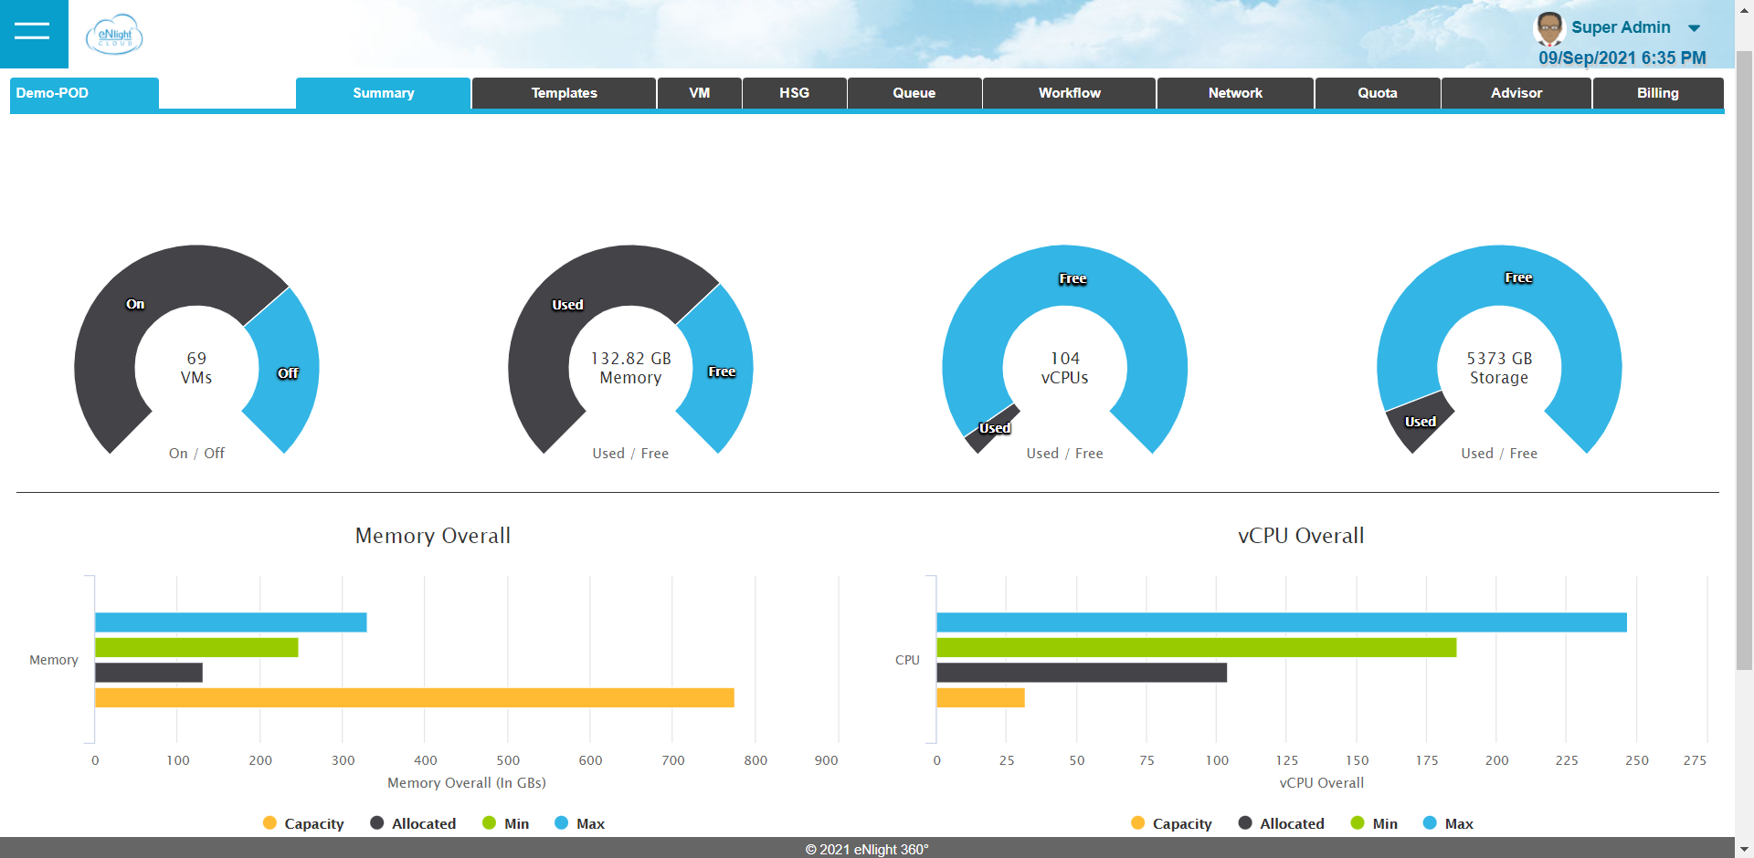The height and width of the screenshot is (858, 1754).
Task: Open the Demo-POD selector
Action: (x=84, y=93)
